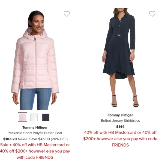Screen dimensions: 159x159
Task: Click the belt buckle on the navy dress
Action: pos(119,35)
